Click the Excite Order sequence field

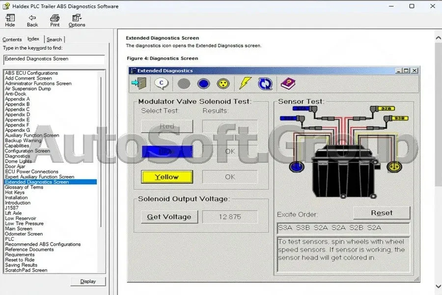[343, 228]
